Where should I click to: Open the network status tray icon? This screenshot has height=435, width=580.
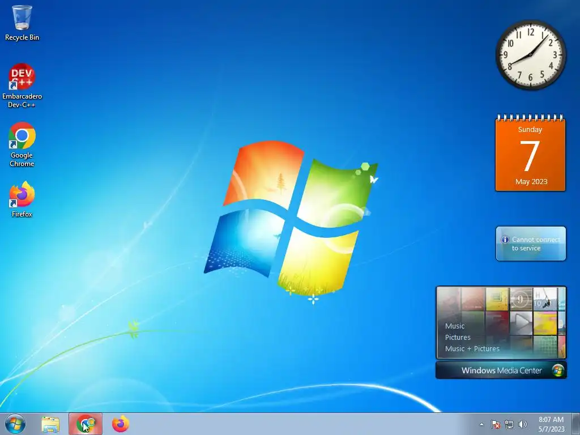tap(509, 424)
